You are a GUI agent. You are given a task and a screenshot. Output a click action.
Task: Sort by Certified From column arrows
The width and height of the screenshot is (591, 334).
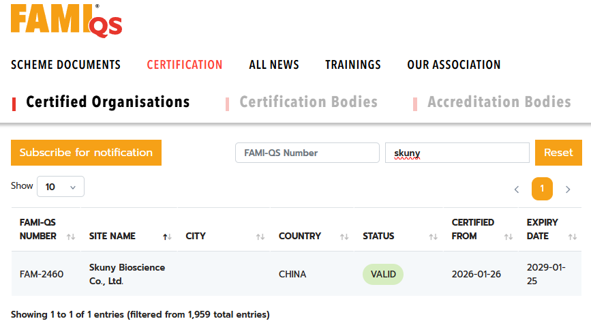[x=508, y=237]
